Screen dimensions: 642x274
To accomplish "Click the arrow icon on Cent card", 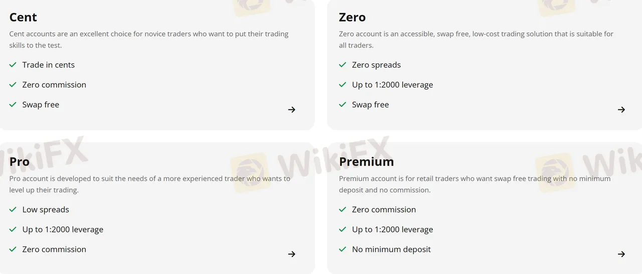I will 291,109.
